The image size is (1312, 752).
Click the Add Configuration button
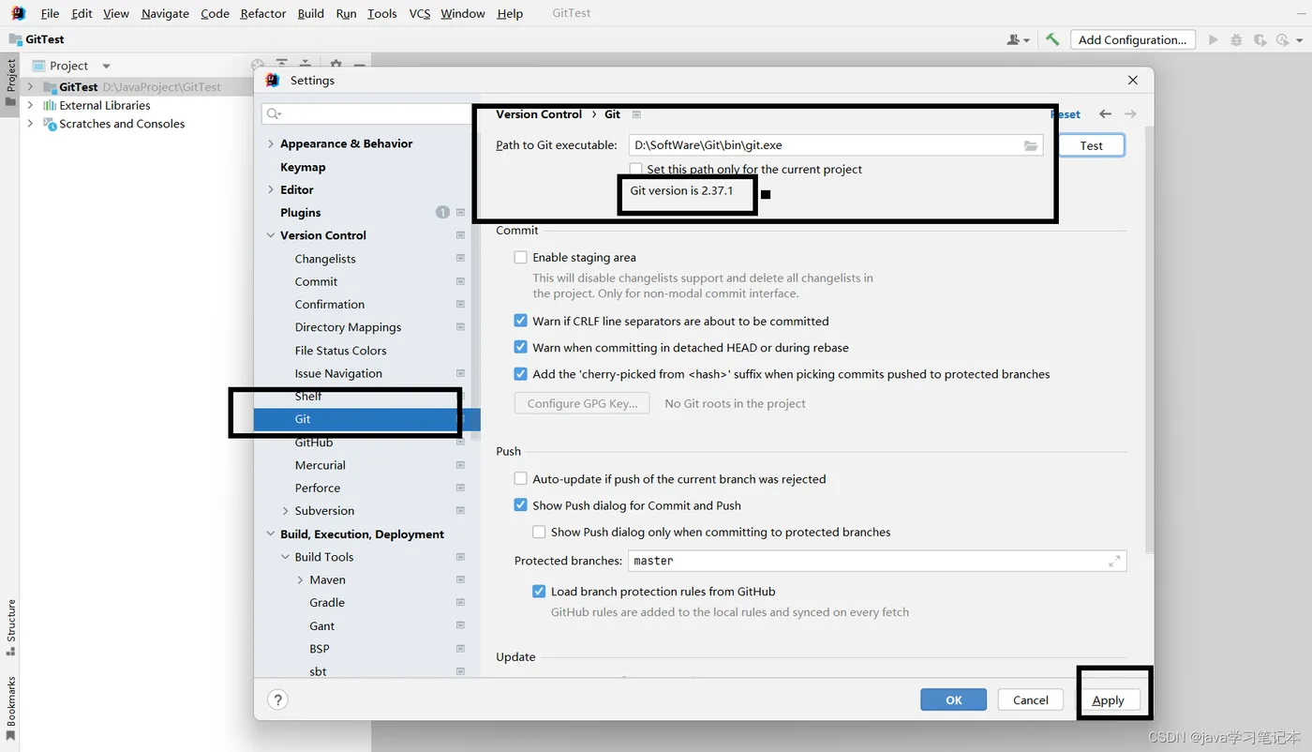pyautogui.click(x=1132, y=39)
